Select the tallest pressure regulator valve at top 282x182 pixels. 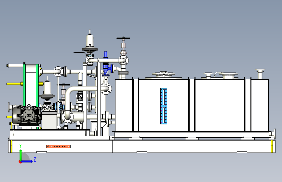(x=90, y=41)
